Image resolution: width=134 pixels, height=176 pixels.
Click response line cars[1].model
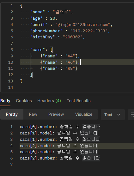point(58,133)
